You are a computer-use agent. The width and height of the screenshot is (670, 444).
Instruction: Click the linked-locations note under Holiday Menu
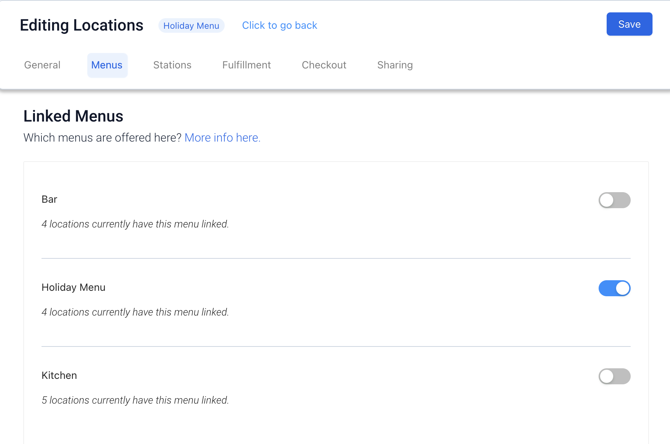[x=135, y=312]
